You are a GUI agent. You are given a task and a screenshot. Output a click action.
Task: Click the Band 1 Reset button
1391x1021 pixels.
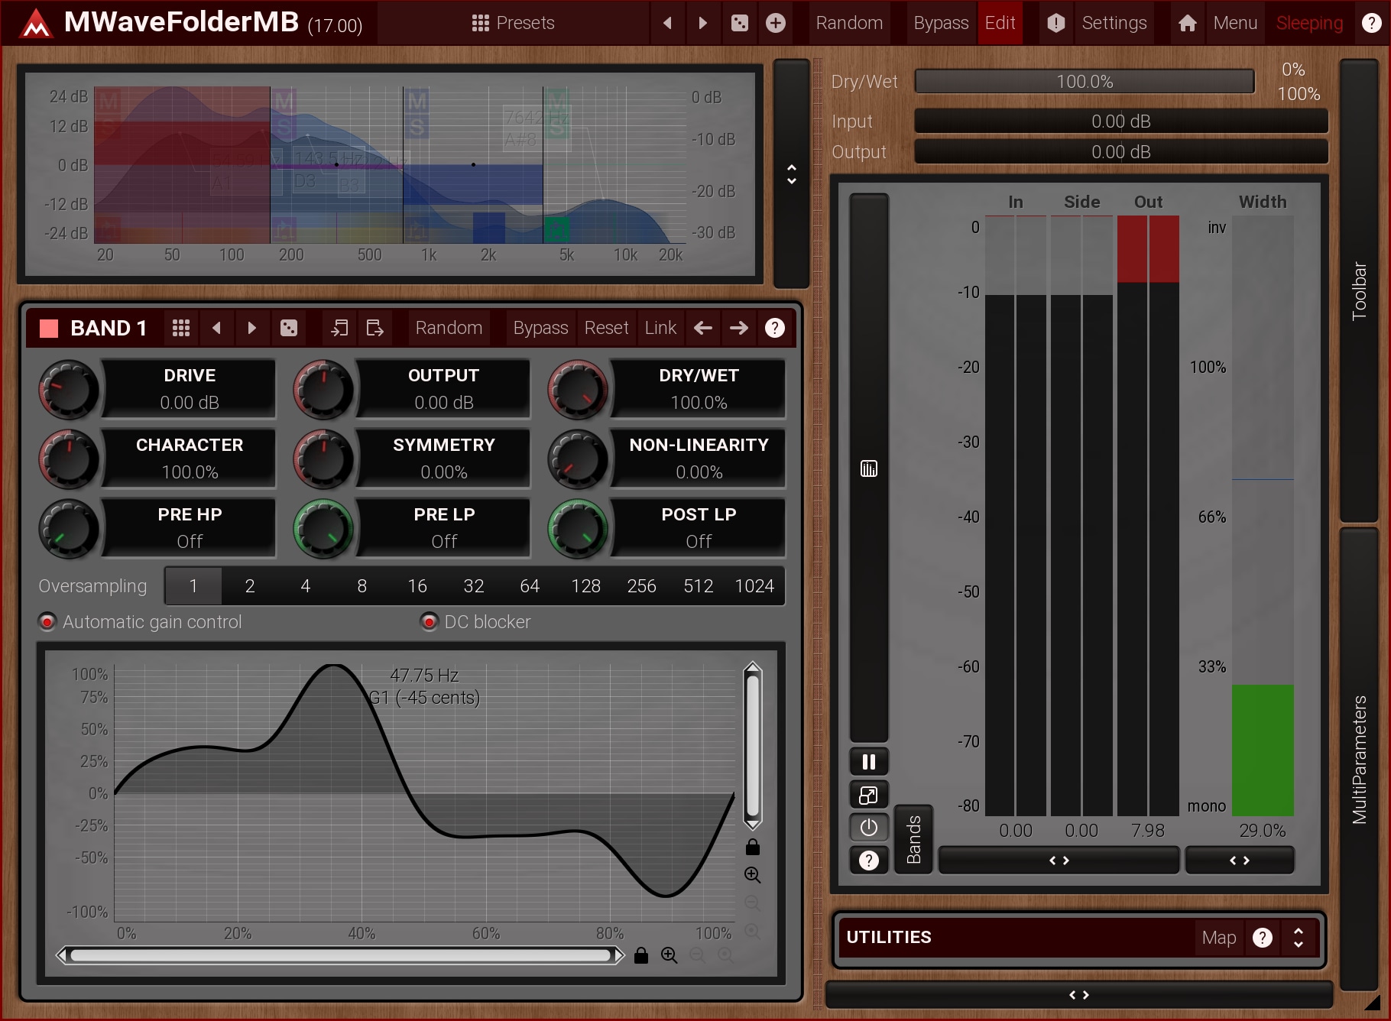605,328
